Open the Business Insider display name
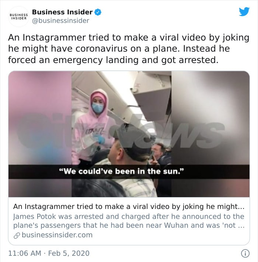The width and height of the screenshot is (258, 262). click(62, 12)
